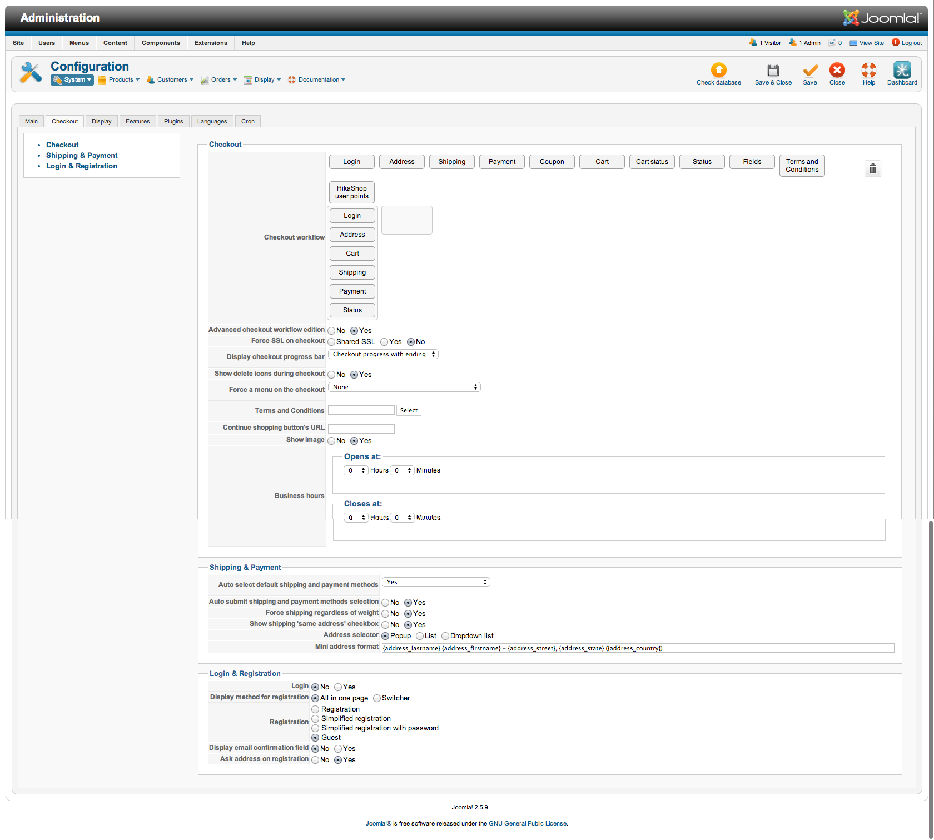Click the red Close icon
Image resolution: width=934 pixels, height=840 pixels.
pos(837,70)
